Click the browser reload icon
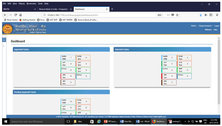This screenshot has height=126, width=222. click(15, 15)
